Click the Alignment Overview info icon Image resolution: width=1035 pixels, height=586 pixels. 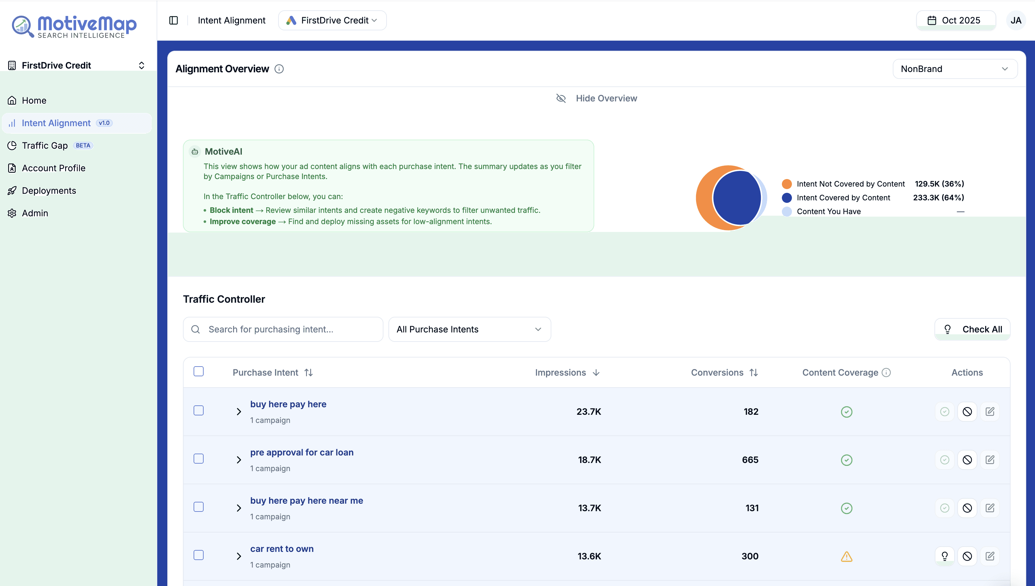coord(279,69)
